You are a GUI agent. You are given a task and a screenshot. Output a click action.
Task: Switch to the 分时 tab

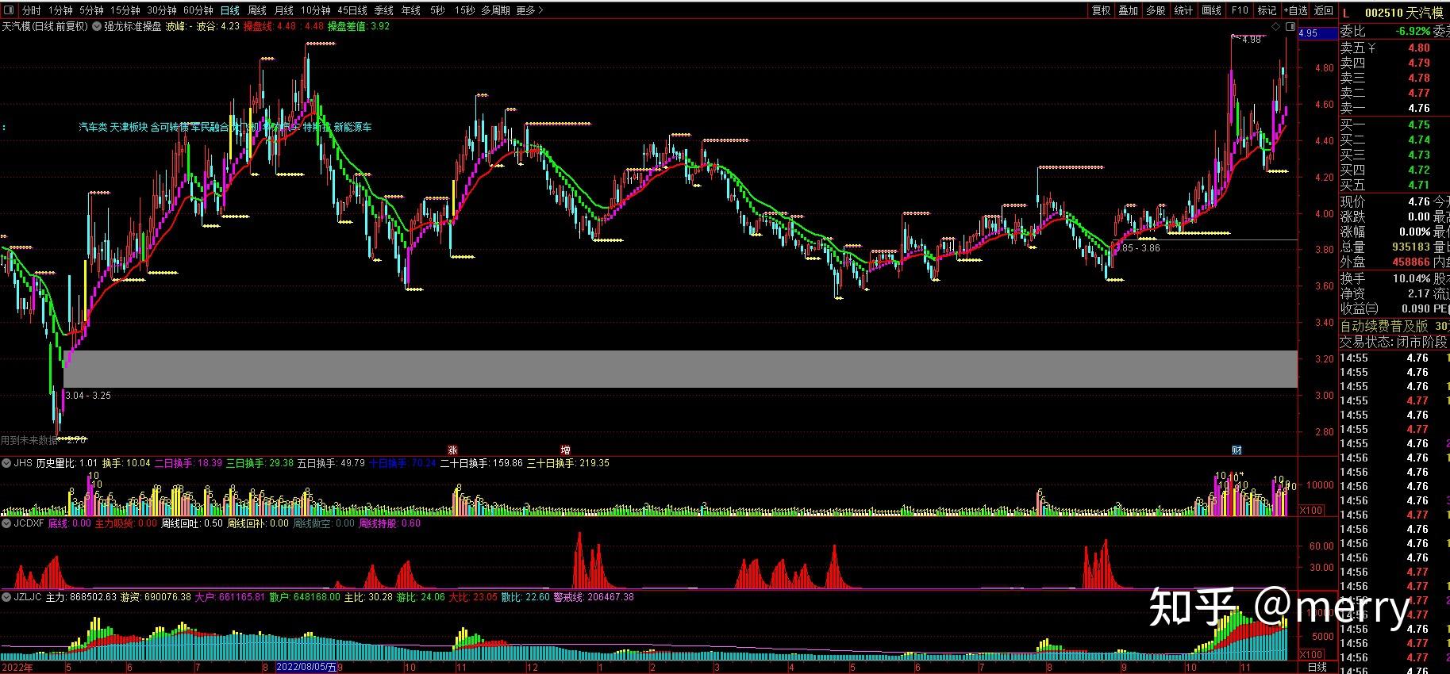[x=31, y=10]
